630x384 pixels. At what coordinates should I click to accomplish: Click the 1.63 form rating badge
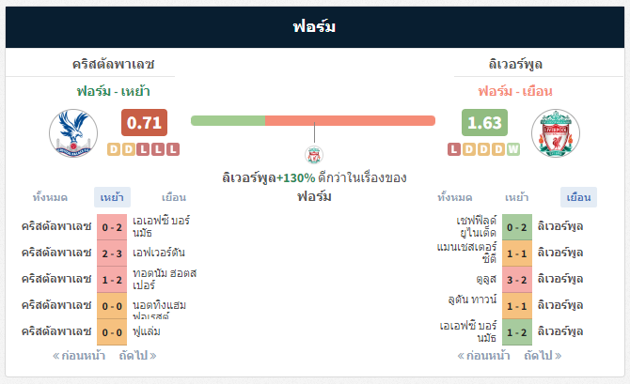pos(484,122)
